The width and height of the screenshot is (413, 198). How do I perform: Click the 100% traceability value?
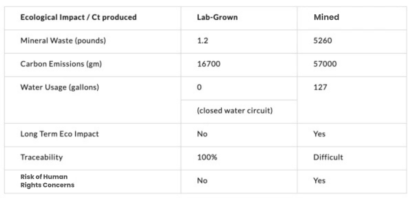(207, 157)
